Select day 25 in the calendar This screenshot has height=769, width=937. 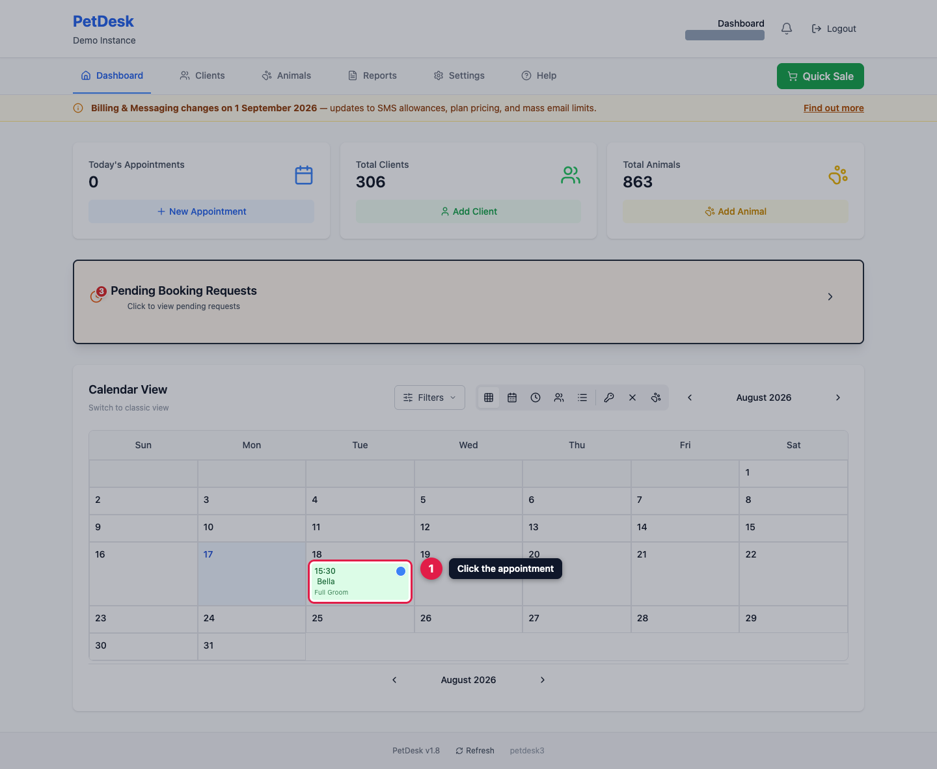[360, 619]
